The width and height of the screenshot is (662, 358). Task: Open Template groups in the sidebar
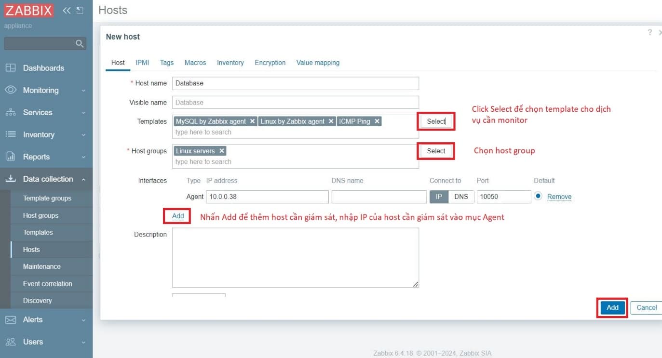click(47, 198)
